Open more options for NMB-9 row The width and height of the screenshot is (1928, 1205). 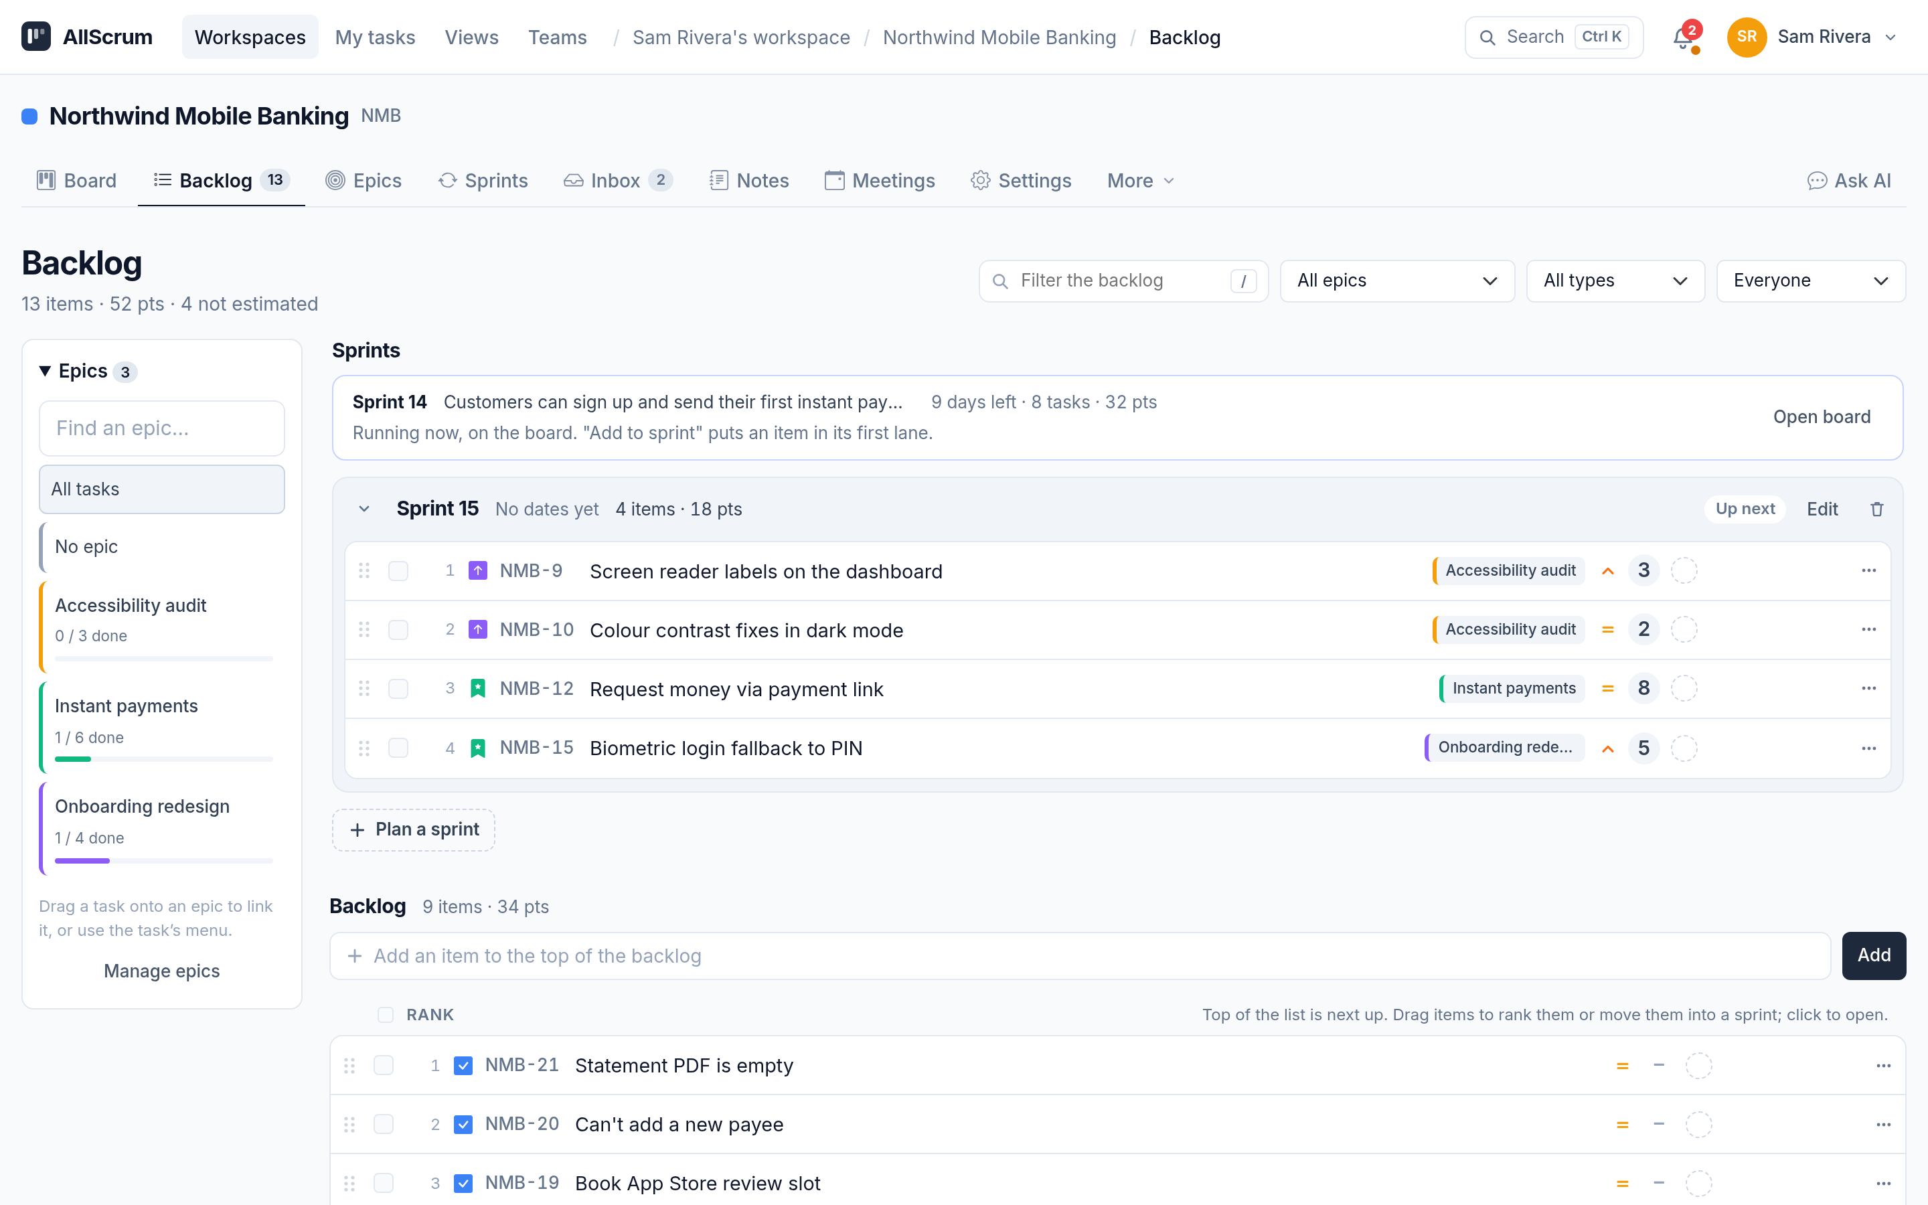[1869, 570]
